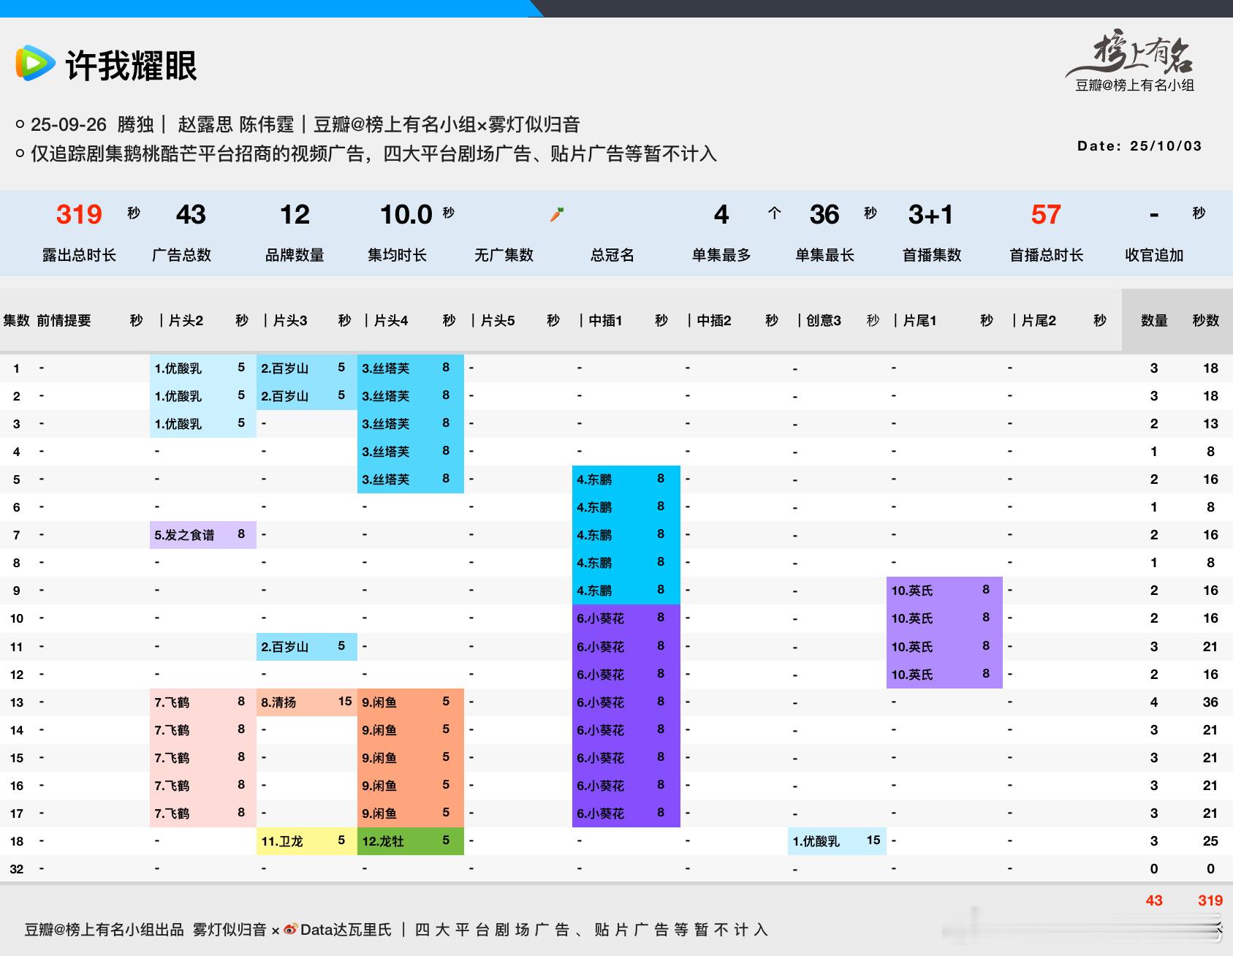Click the Tencent Video logo beside the title
Viewport: 1233px width, 956px height.
click(x=35, y=63)
